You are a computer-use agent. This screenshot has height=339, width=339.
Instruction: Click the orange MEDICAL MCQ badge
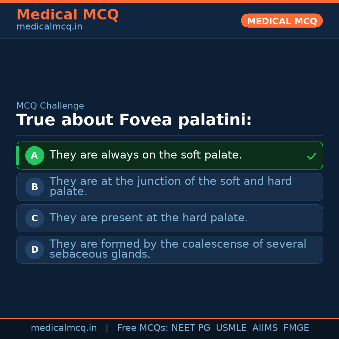(282, 21)
